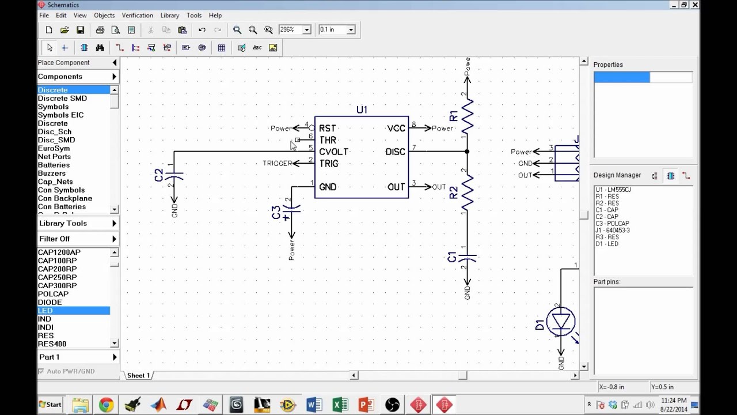Image resolution: width=737 pixels, height=415 pixels.
Task: Toggle Auto PWR/GND checkbox
Action: (x=41, y=371)
